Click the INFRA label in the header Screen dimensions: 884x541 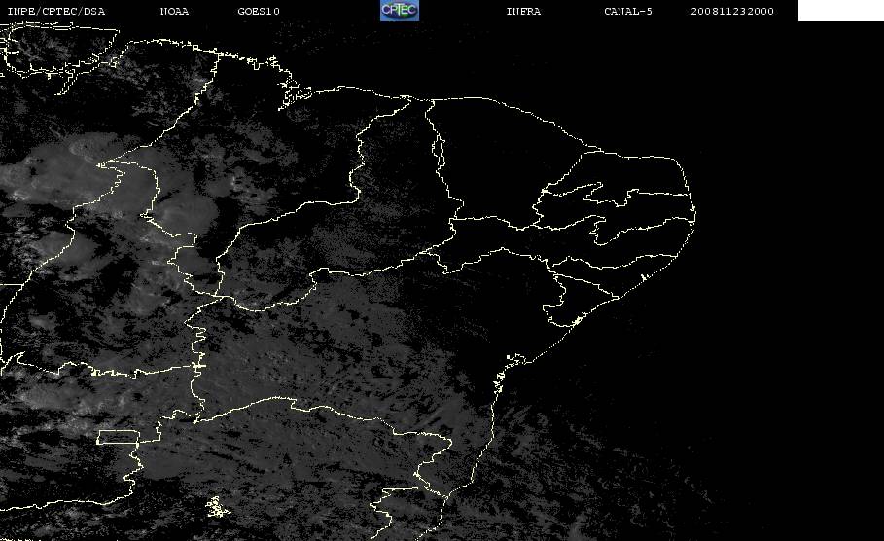click(x=523, y=12)
